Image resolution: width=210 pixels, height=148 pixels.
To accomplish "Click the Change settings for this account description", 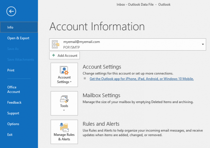I will tap(128, 74).
